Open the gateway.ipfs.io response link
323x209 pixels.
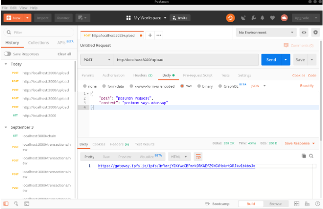(176, 166)
